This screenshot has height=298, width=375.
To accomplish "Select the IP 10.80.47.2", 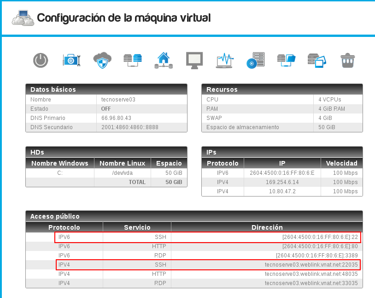I will point(282,191).
